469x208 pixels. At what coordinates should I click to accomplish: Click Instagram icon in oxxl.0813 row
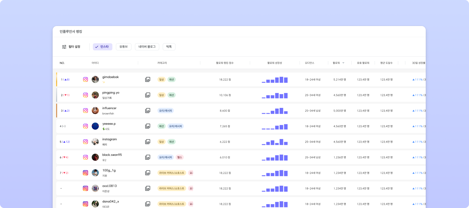click(x=85, y=188)
